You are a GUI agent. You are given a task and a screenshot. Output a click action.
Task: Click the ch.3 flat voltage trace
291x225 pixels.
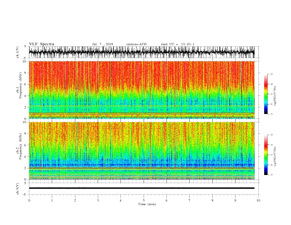(141, 188)
